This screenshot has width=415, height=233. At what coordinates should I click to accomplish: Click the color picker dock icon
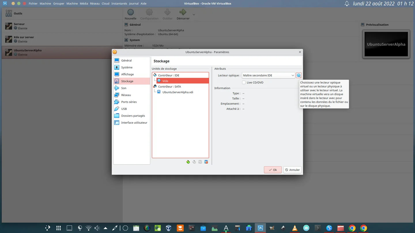click(115, 228)
